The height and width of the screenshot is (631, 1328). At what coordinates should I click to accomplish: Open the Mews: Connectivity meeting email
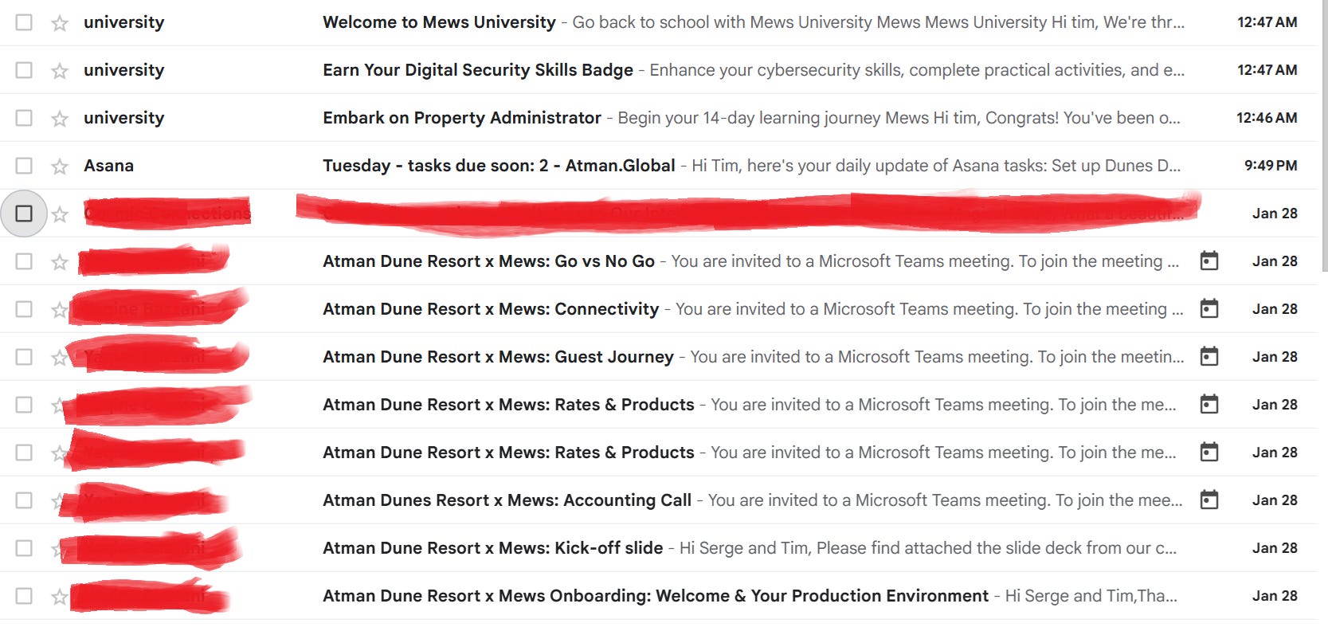click(659, 309)
